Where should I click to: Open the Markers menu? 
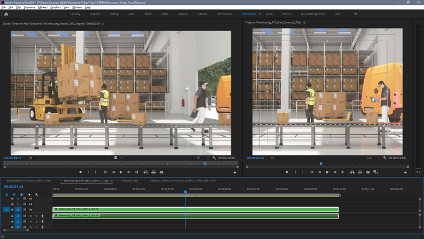click(42, 7)
